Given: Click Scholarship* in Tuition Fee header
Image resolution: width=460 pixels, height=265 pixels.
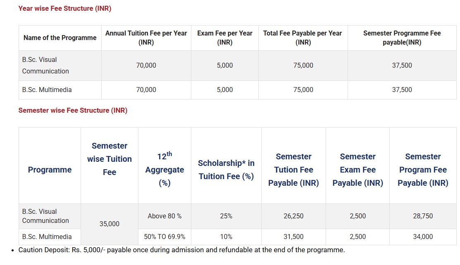Looking at the screenshot, I should point(226,170).
